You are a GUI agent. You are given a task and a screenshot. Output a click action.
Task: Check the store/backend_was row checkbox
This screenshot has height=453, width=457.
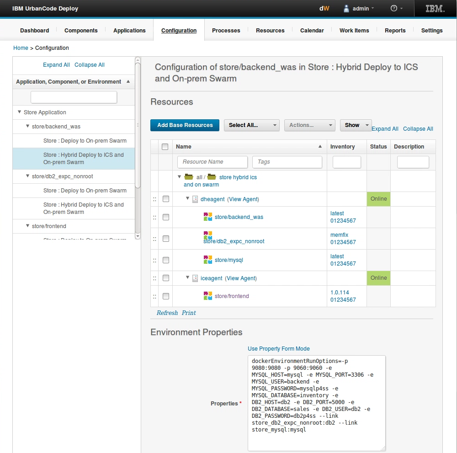(166, 217)
